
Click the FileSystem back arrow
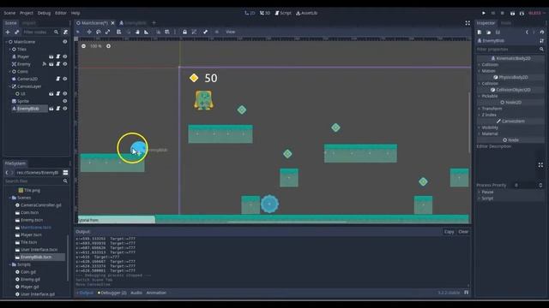click(x=7, y=173)
